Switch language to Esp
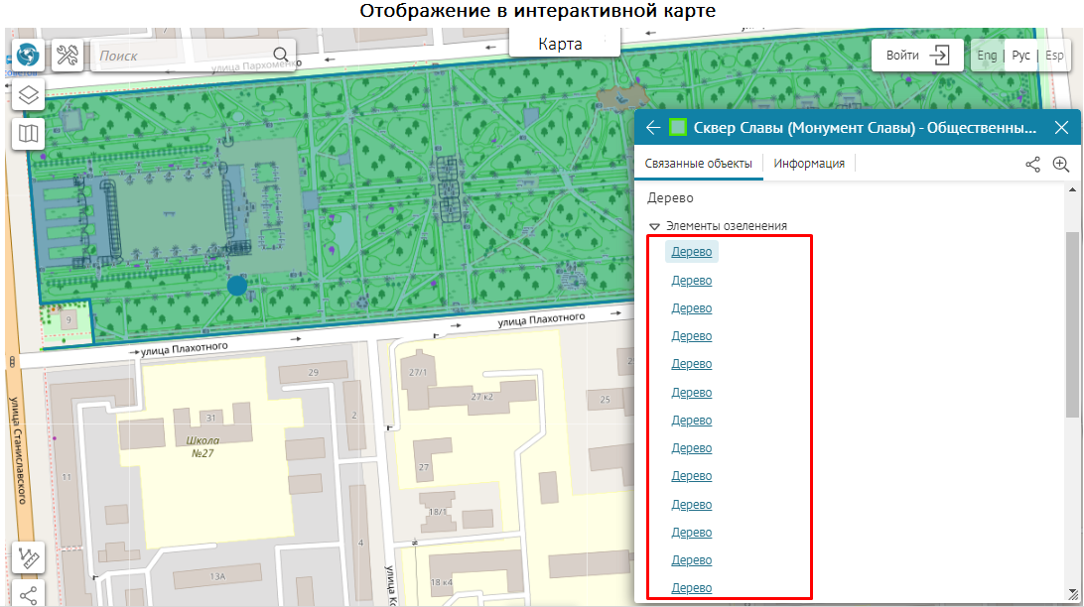1084x607 pixels. (1054, 56)
